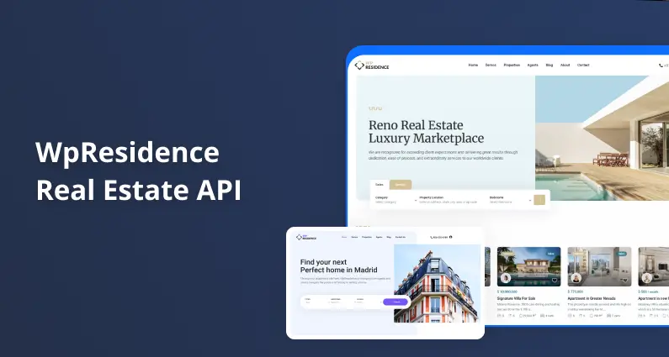Click the purple Search button in Madrid mockup

click(395, 302)
